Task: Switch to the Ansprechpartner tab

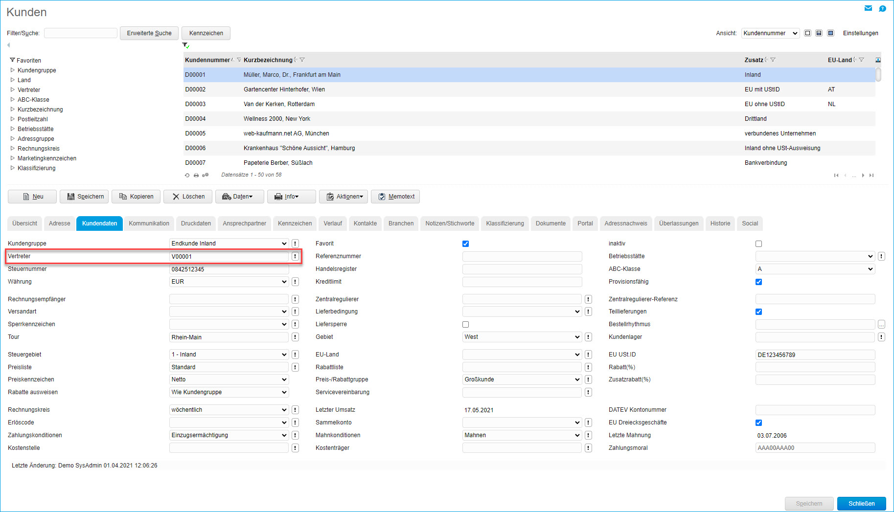Action: coord(245,223)
